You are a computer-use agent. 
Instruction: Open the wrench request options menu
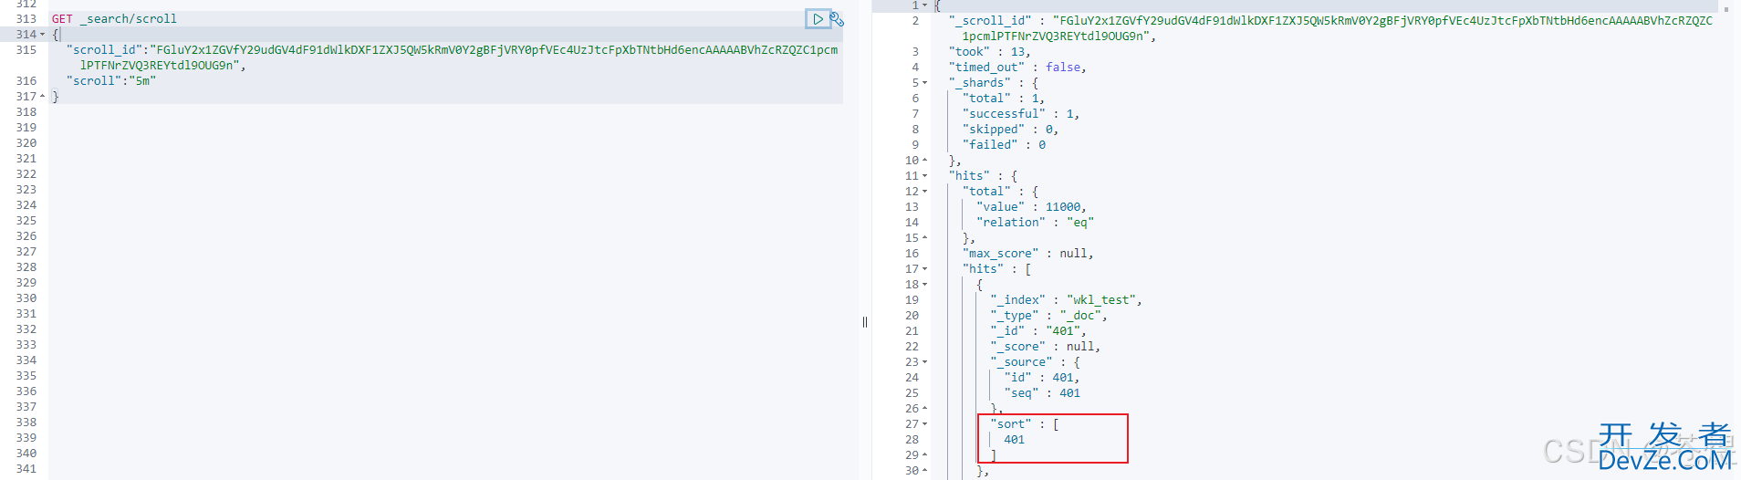(x=837, y=18)
